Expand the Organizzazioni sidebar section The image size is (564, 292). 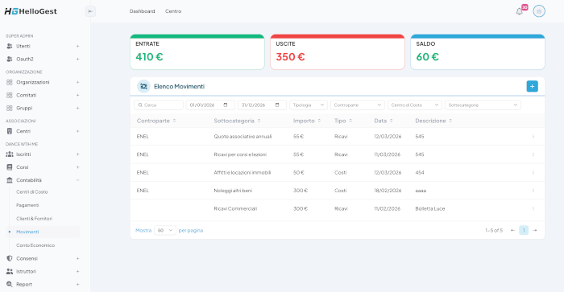tap(77, 82)
